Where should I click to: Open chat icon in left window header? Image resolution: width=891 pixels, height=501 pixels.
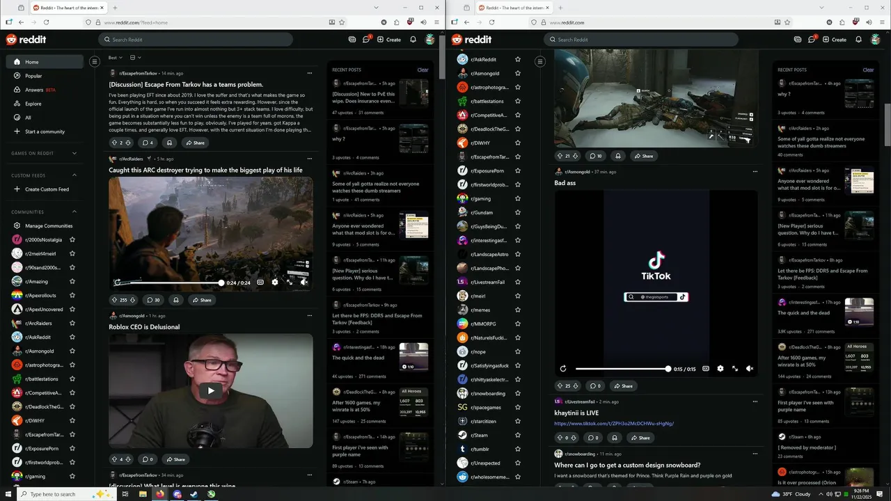tap(366, 40)
